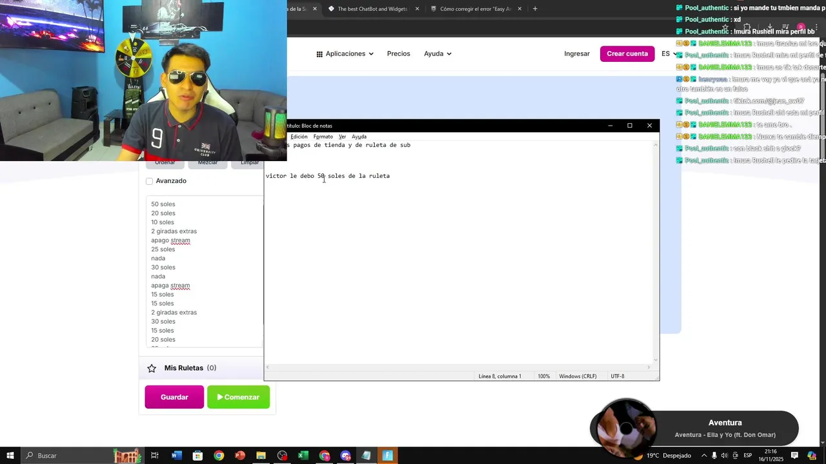The width and height of the screenshot is (826, 464).
Task: Open Notepad's Ayuda menu
Action: (359, 137)
